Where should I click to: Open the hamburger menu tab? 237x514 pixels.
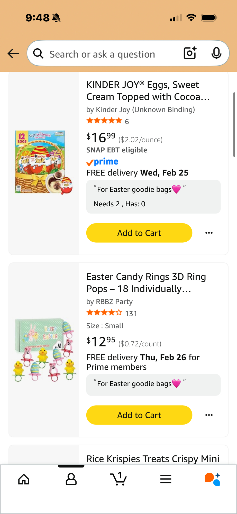tap(166, 479)
